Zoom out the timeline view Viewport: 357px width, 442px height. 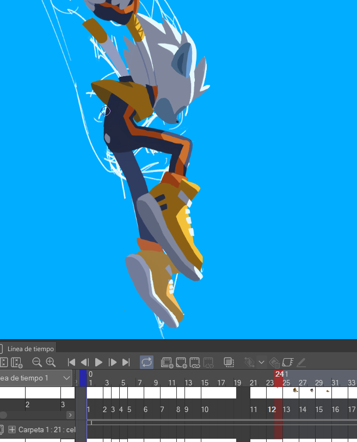[x=37, y=362]
